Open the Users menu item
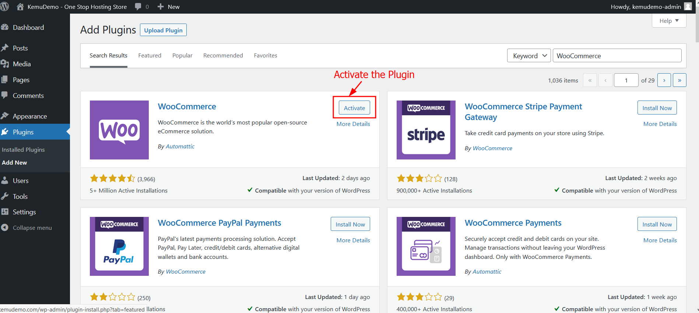 pos(21,180)
